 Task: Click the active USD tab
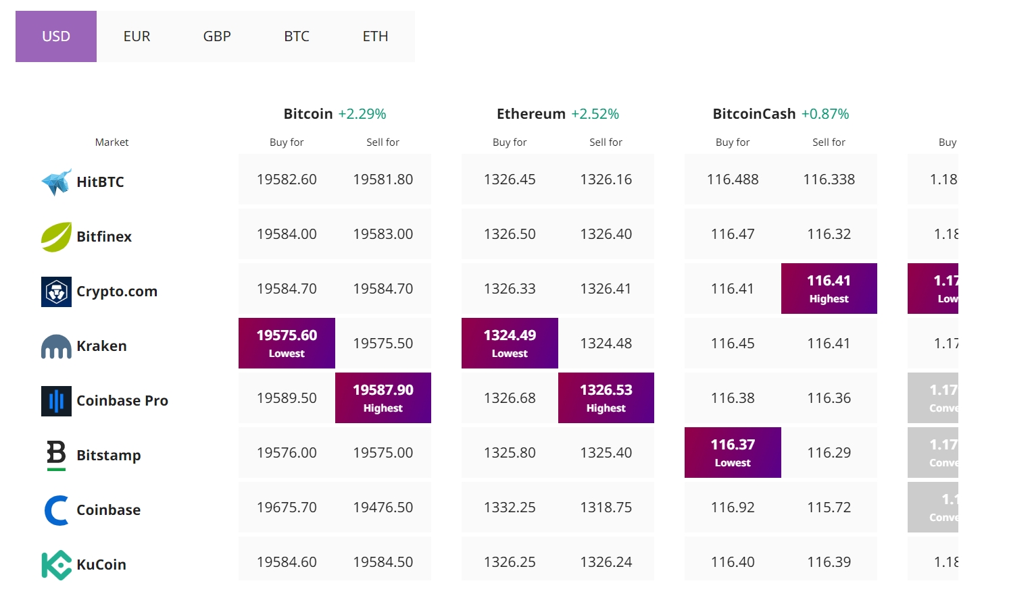pos(56,36)
